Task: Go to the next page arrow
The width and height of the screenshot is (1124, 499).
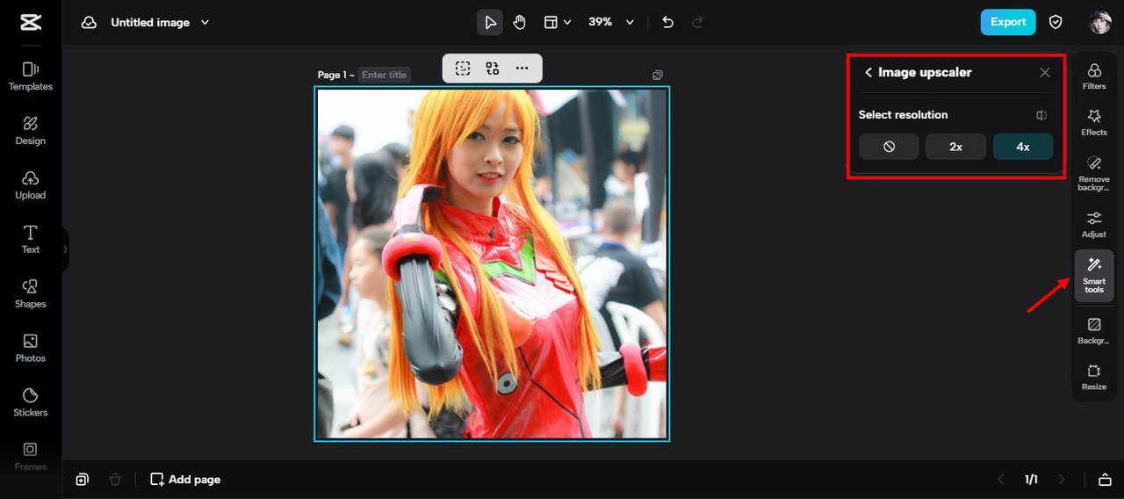Action: [1062, 480]
